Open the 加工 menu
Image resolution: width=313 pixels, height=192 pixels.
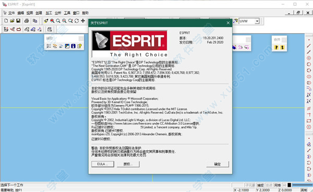pos(49,13)
